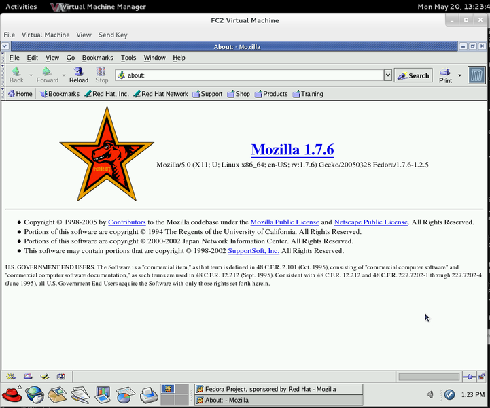Open the Bookmarks menu in menu bar

97,58
